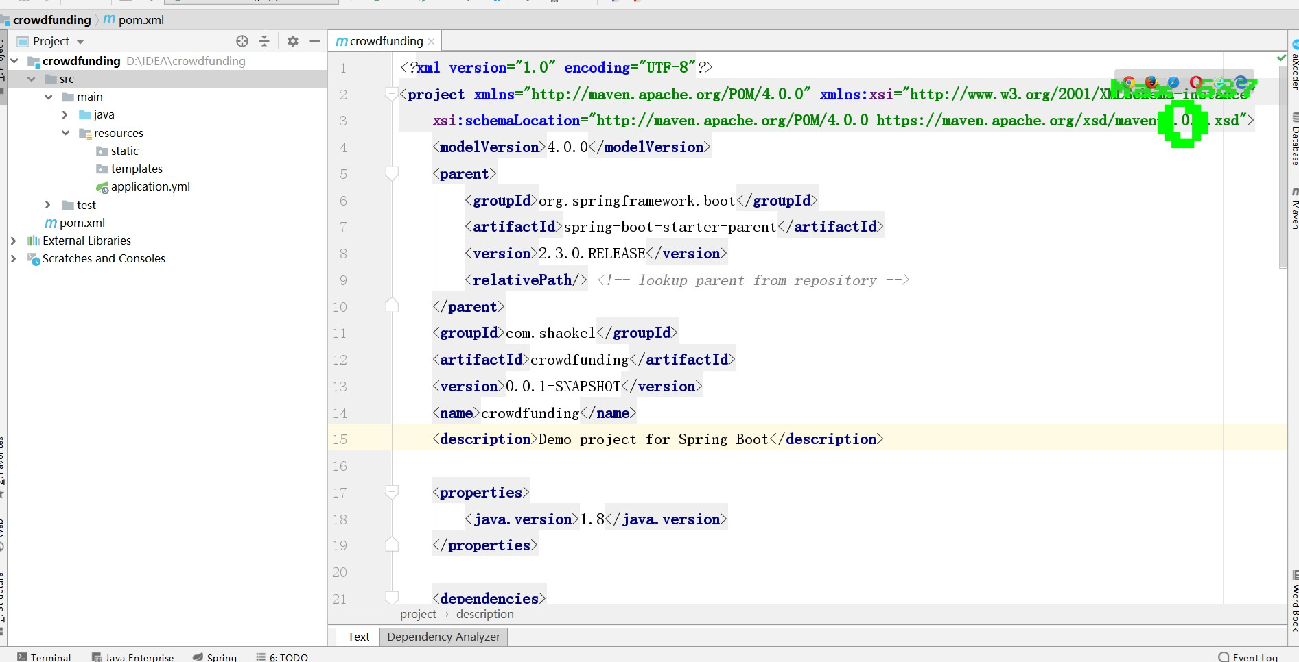The height and width of the screenshot is (662, 1299).
Task: Click the Scratches and Consoles icon
Action: click(34, 258)
